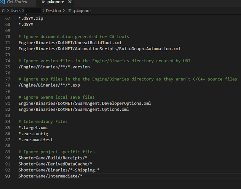Image resolution: width=241 pixels, height=189 pixels.
Task: Click 'ShooterGame/Binaries/*-Shipping.*' line
Action: (x=59, y=170)
